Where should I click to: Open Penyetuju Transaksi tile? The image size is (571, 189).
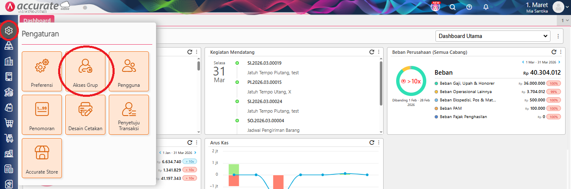coord(129,115)
